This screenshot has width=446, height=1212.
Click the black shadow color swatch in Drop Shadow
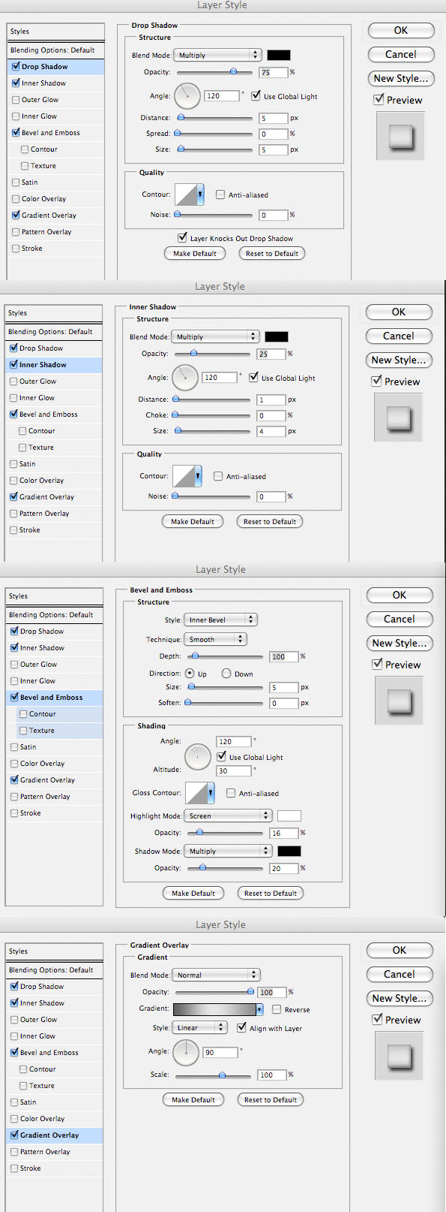point(279,55)
